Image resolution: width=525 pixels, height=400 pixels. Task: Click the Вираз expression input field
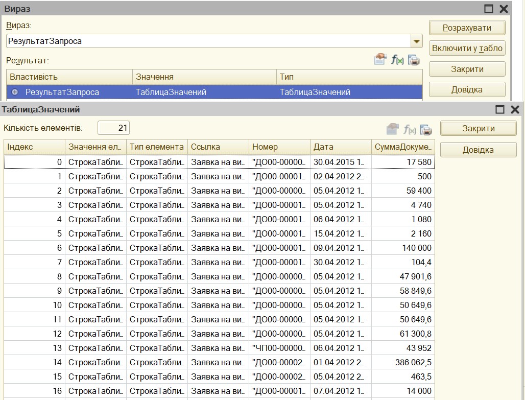[x=208, y=41]
